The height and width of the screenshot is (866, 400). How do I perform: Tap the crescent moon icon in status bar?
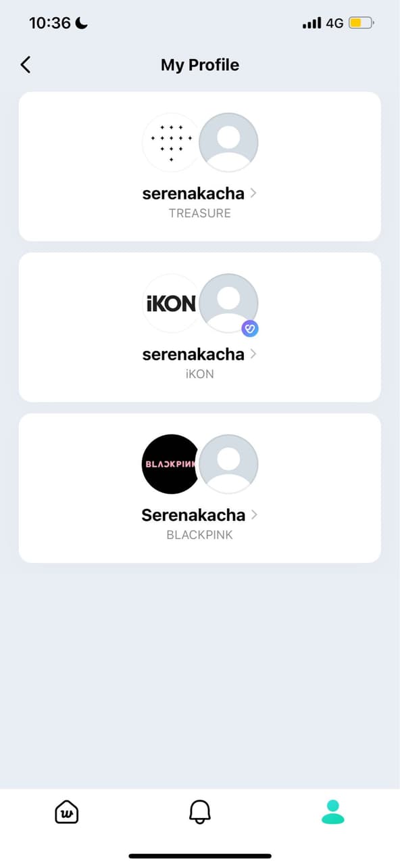click(x=82, y=22)
